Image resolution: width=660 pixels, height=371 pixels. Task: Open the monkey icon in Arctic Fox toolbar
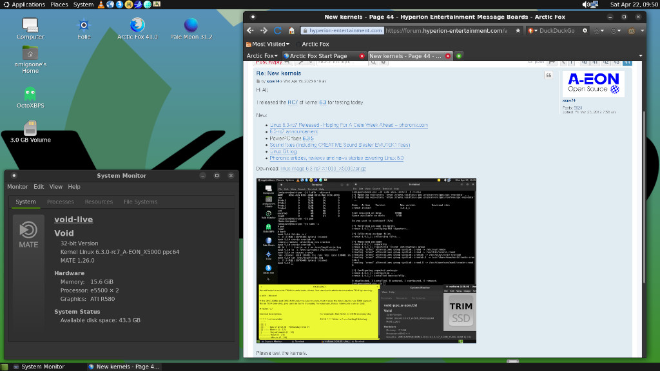(x=632, y=31)
